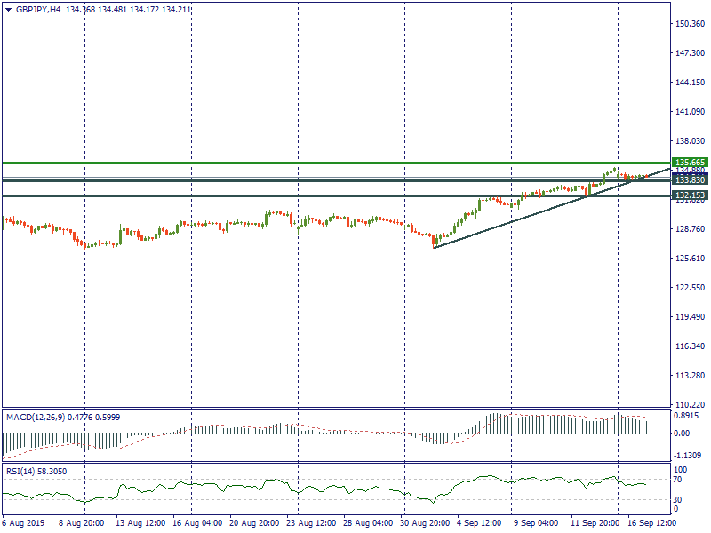This screenshot has height=533, width=711.
Task: Click the 150.360 price scale label
Action: (x=690, y=24)
